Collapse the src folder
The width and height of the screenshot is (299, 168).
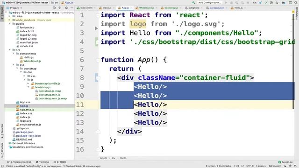click(x=10, y=50)
